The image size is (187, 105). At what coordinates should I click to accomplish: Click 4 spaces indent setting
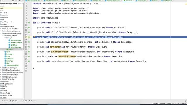tap(183, 103)
